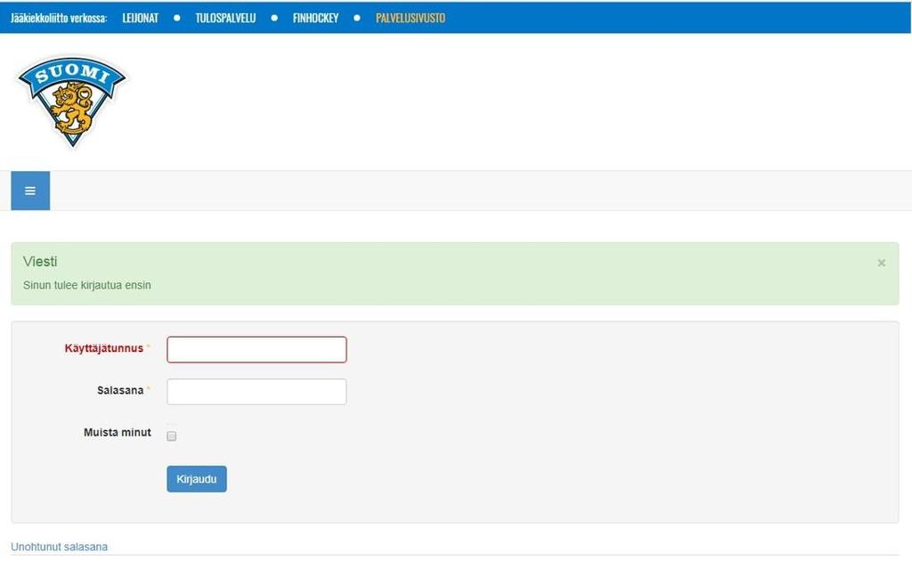Open the Unohtunut salasana link
Viewport: 912px width, 562px height.
60,547
